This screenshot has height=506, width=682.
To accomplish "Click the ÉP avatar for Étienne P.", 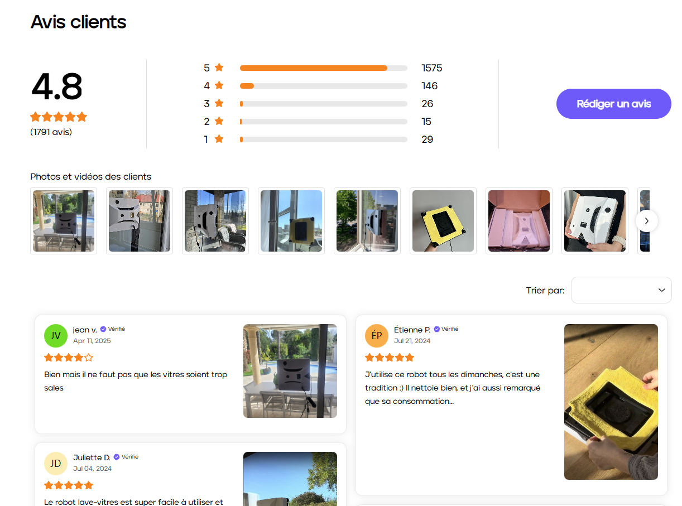I will (x=377, y=335).
